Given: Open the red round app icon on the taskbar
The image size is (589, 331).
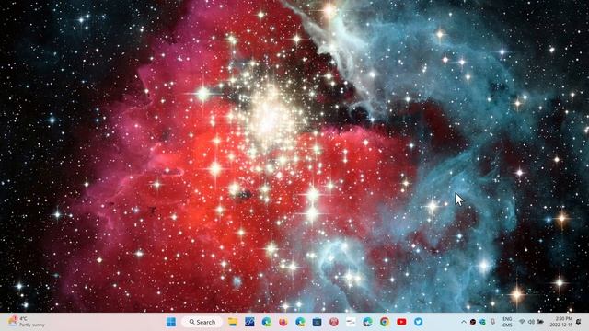Looking at the screenshot, I should pos(334,322).
